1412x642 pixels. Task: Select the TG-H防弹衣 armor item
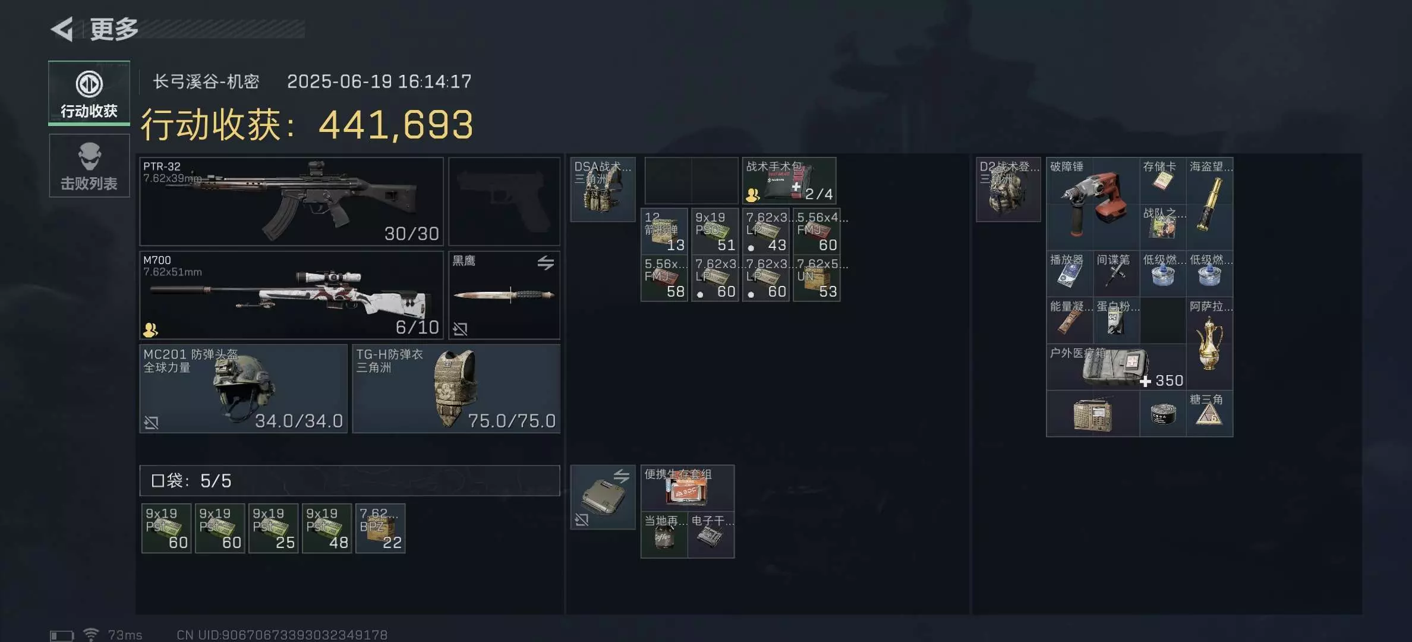coord(456,389)
